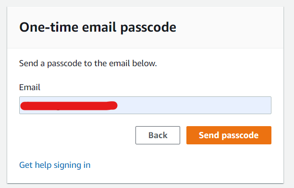Image resolution: width=294 pixels, height=188 pixels.
Task: Select the Email field label
Action: click(x=30, y=87)
